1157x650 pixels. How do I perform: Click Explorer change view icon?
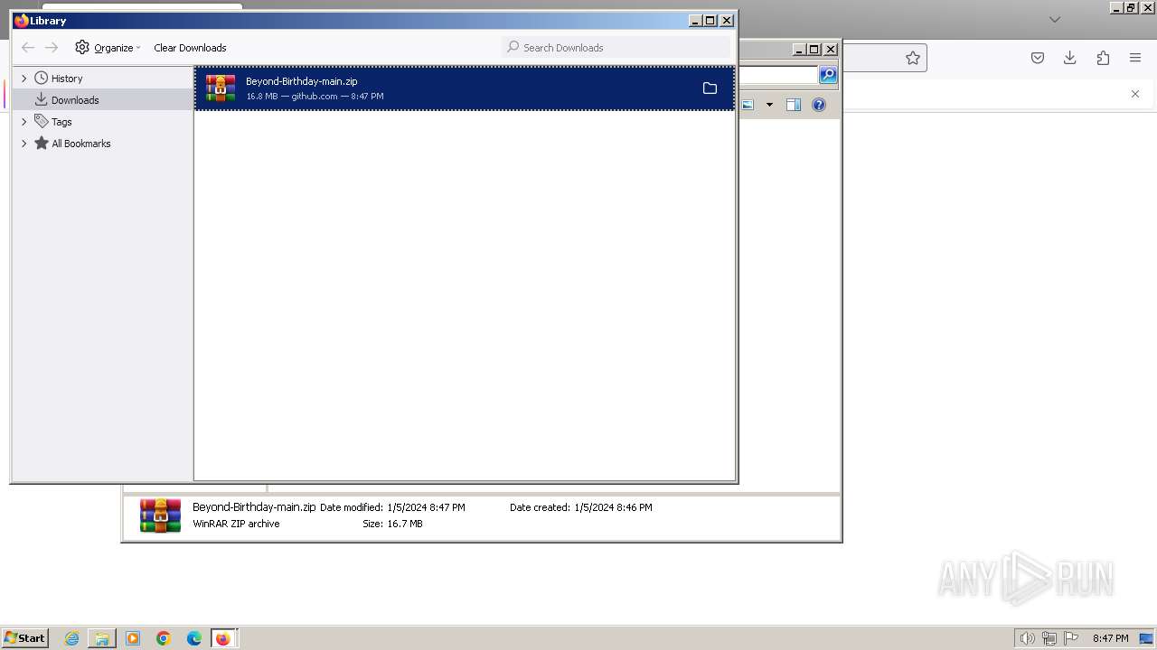tap(748, 105)
